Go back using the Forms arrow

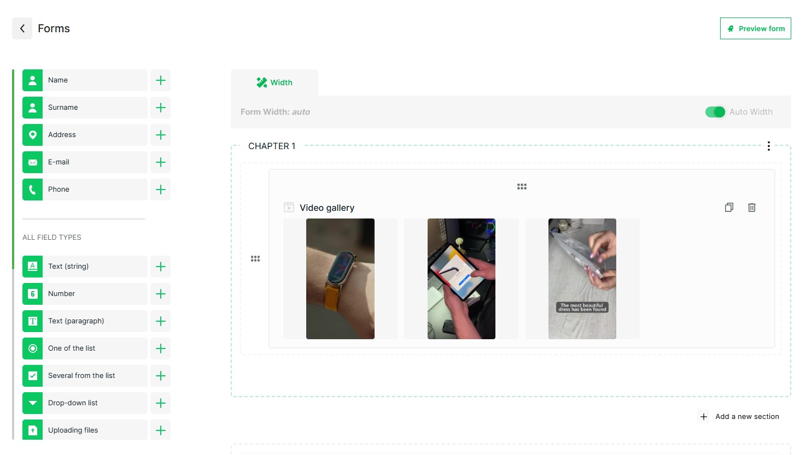pos(22,28)
